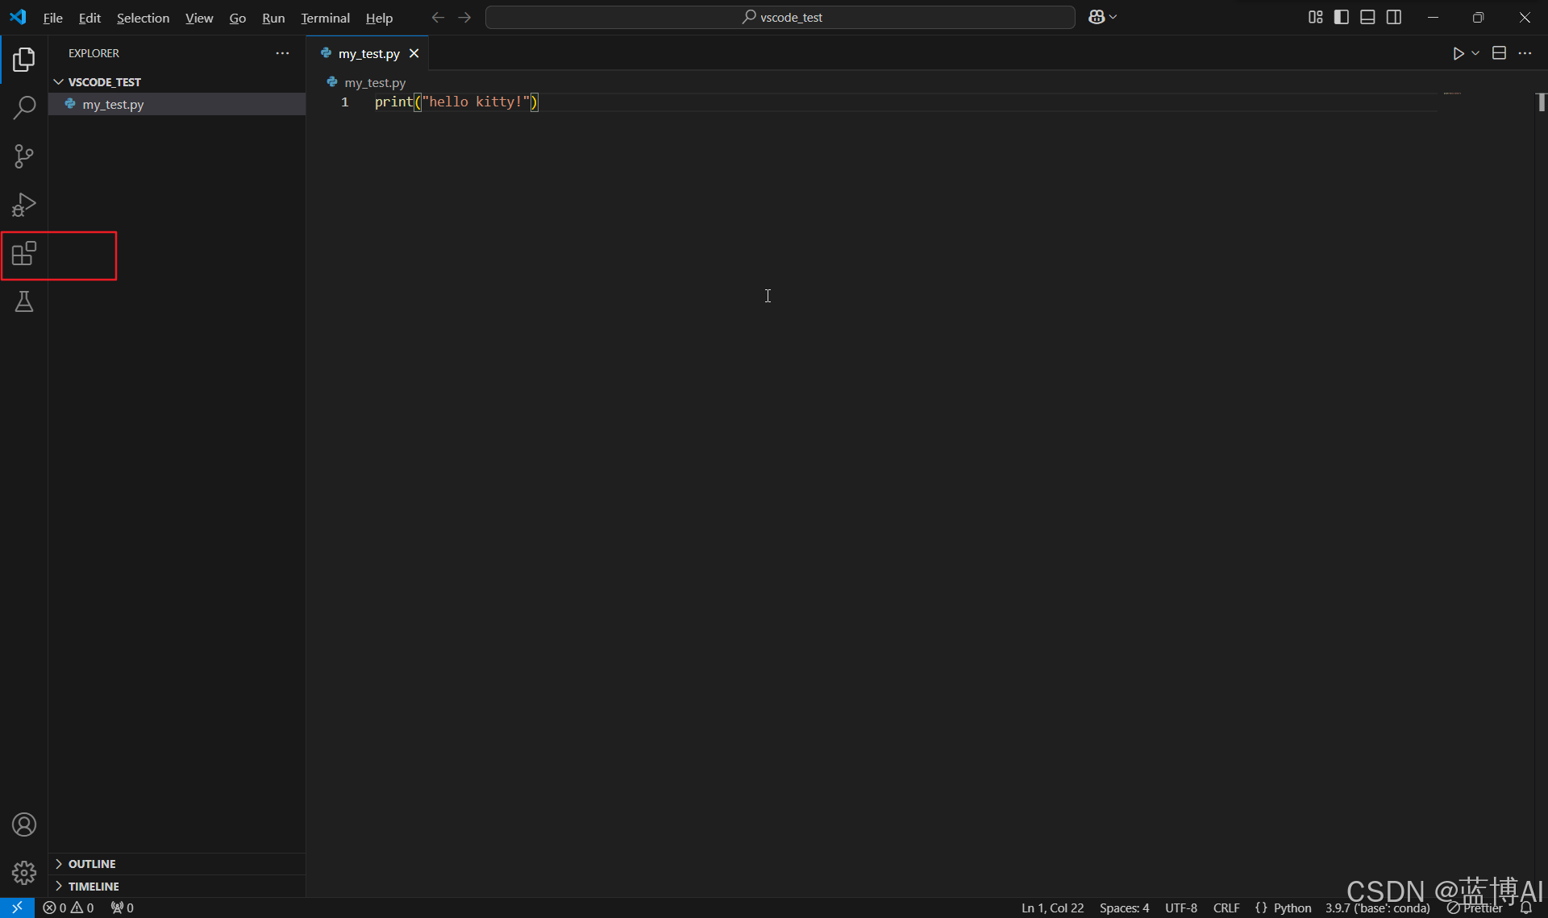Expand the OUTLINE section
Screen dimensions: 1548x918
91,863
